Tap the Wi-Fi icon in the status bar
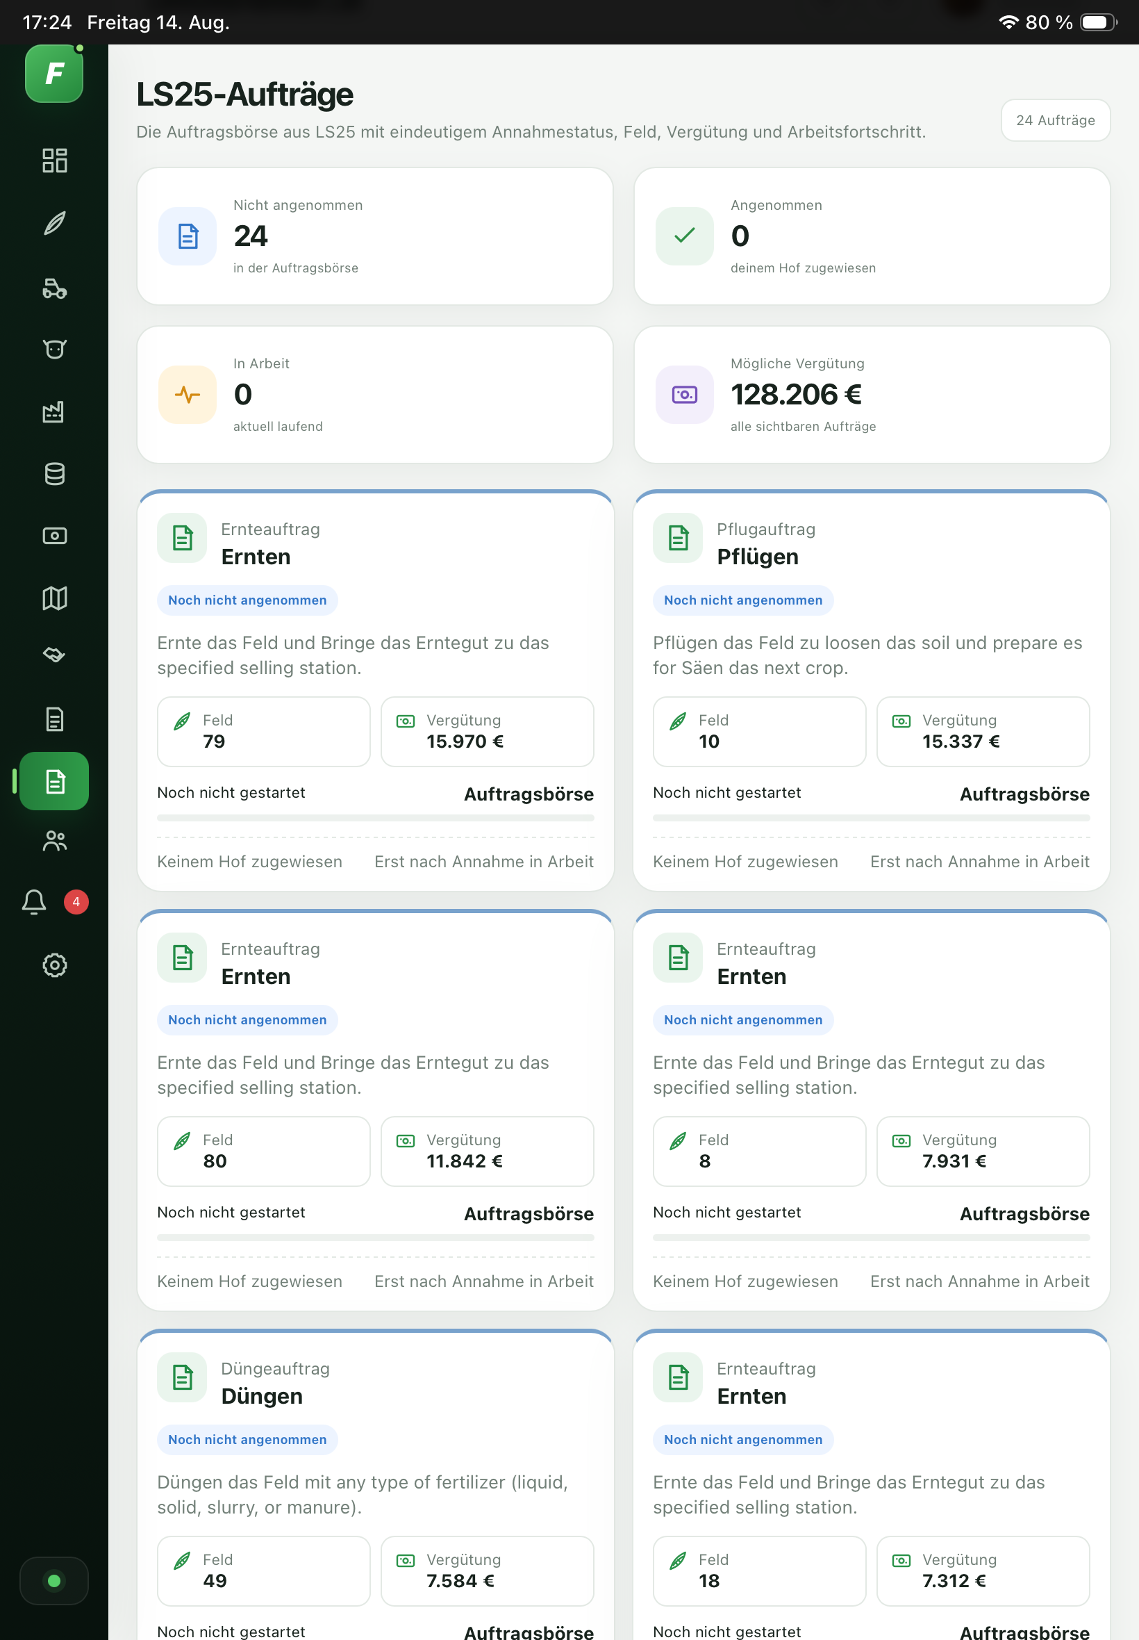This screenshot has height=1640, width=1139. click(1008, 22)
